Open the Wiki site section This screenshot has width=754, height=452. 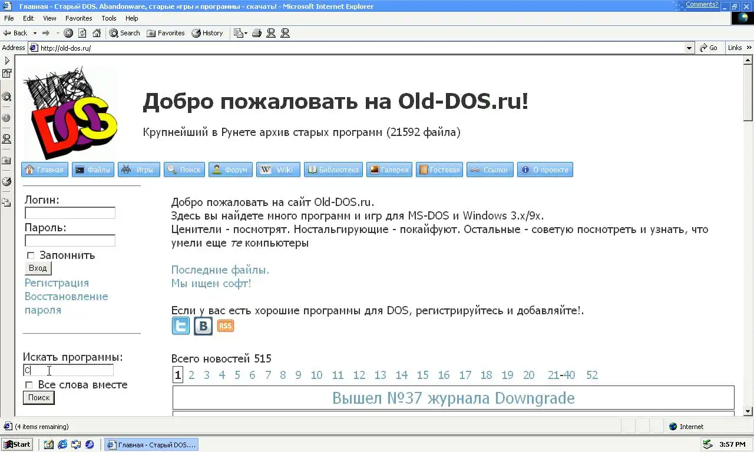pyautogui.click(x=278, y=169)
